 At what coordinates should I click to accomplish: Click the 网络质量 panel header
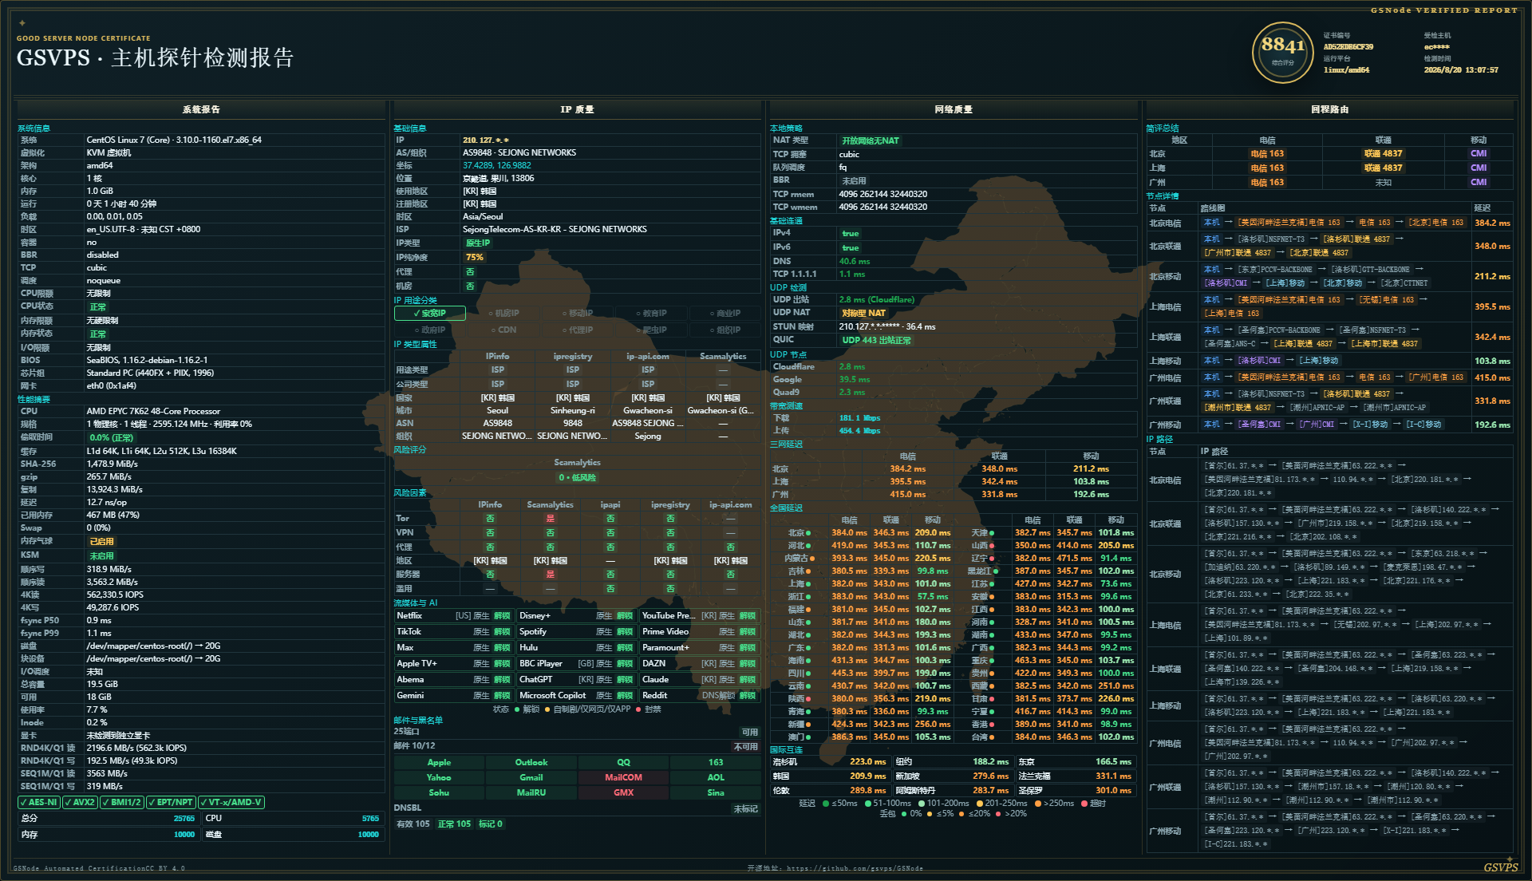954,109
